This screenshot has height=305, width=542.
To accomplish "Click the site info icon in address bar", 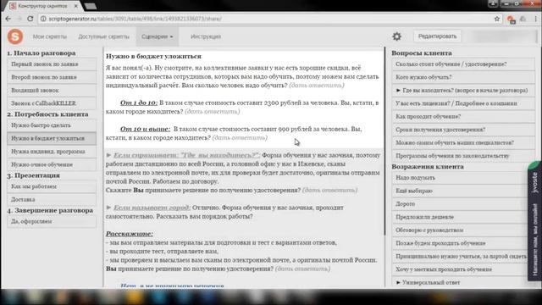I will pyautogui.click(x=43, y=19).
